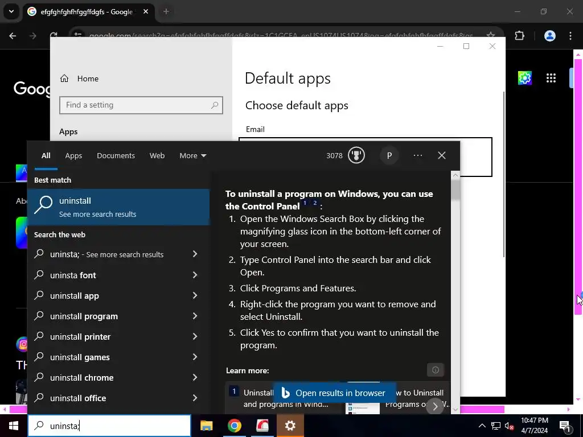
Task: Open the red app icon on the taskbar
Action: point(262,426)
